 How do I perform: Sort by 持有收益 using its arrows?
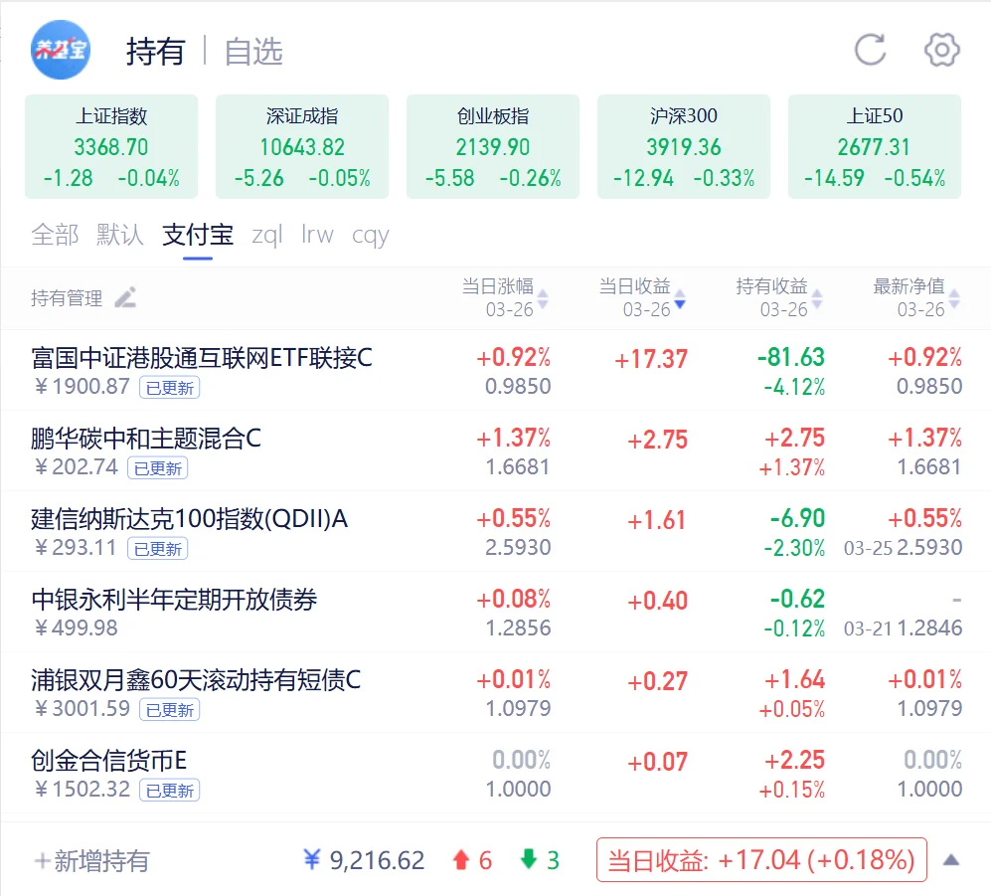pyautogui.click(x=817, y=298)
